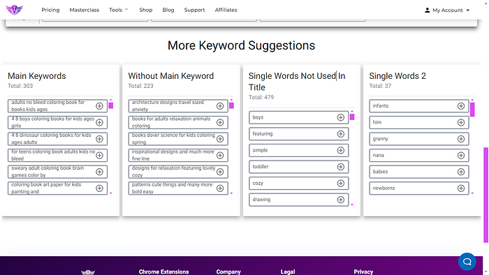Screen dimensions: 489x275
Task: Add keyword 'books for adults relaxation animals coloring'
Action: (x=220, y=122)
